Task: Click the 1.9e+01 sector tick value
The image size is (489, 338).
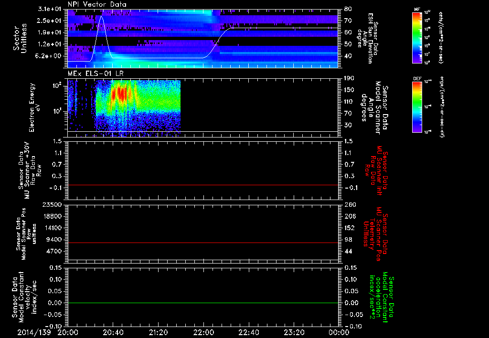Action: click(x=50, y=32)
